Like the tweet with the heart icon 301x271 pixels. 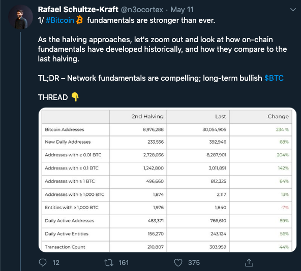click(178, 262)
